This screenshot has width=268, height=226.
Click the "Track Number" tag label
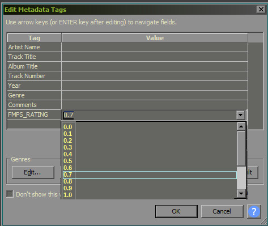click(x=27, y=76)
